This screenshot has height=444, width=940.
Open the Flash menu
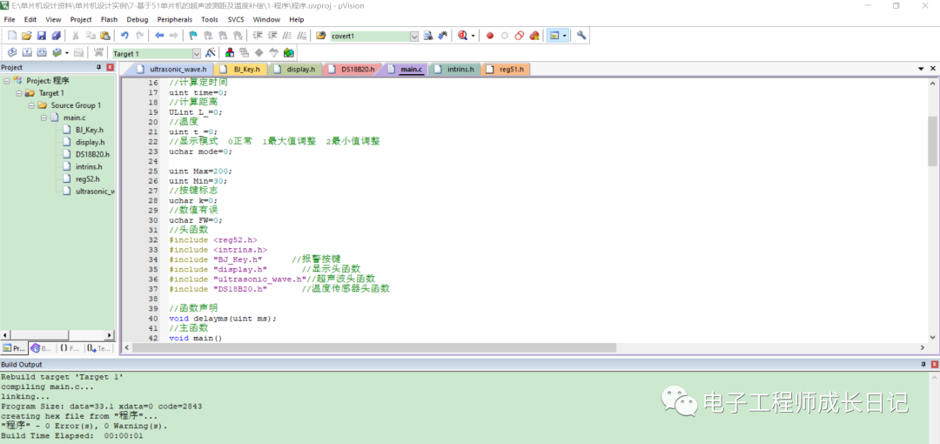click(109, 19)
